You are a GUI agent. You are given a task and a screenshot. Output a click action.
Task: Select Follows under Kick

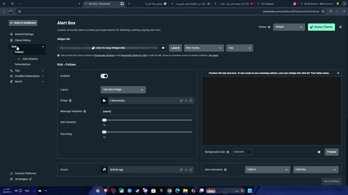click(x=19, y=52)
